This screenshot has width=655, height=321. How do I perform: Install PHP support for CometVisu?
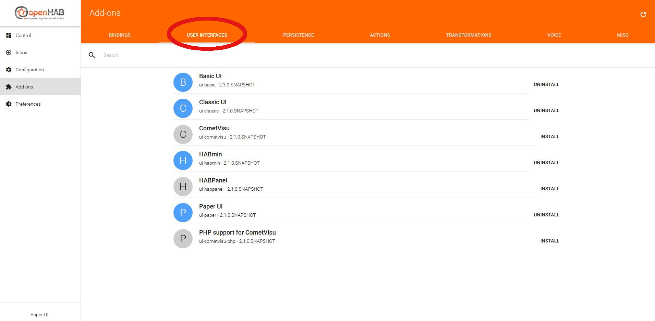click(x=550, y=241)
